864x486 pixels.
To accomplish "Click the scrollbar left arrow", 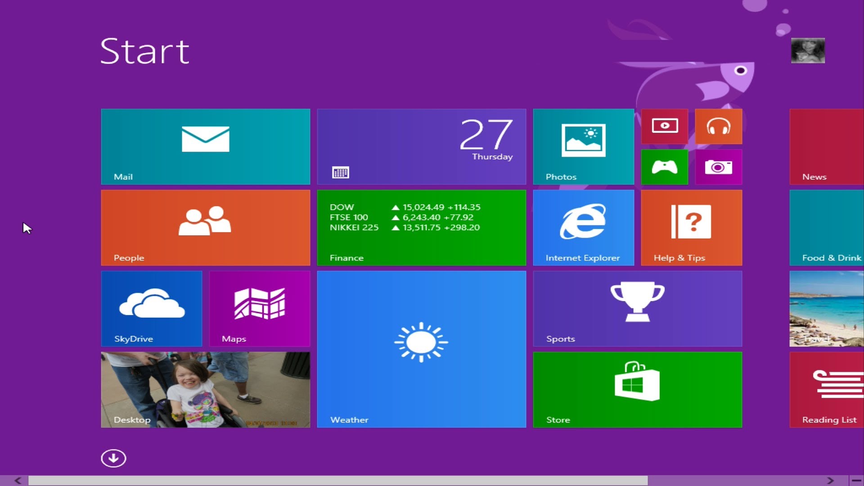I will [18, 481].
